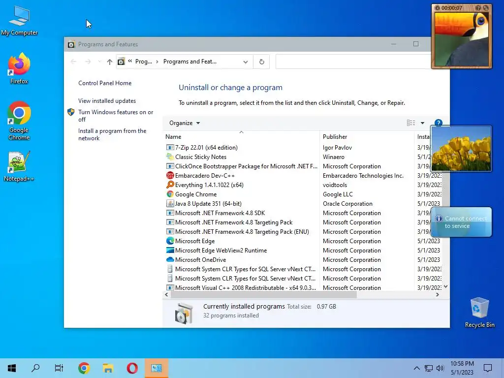Click the yellow tulips slideshow gadget
Image resolution: width=504 pixels, height=378 pixels.
(x=461, y=149)
